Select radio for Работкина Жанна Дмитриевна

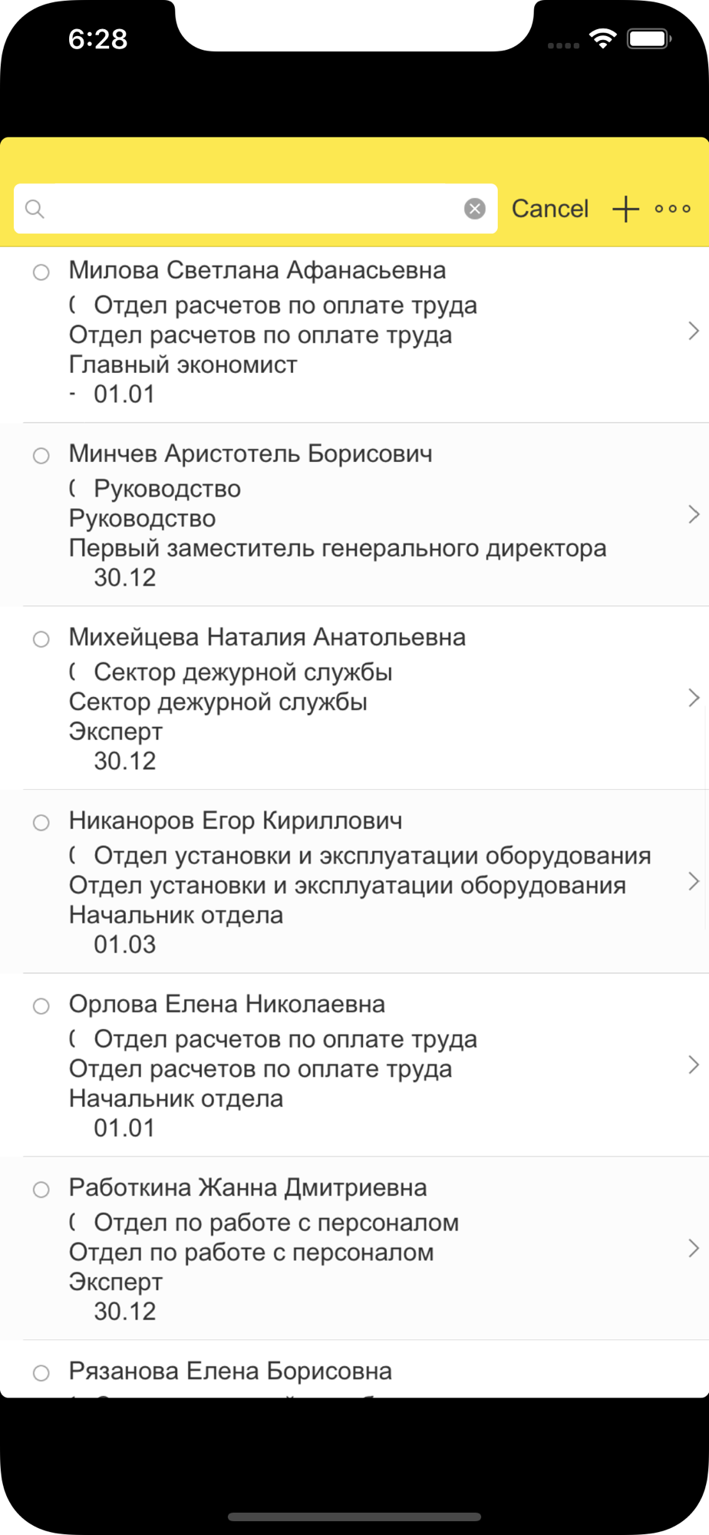(41, 1190)
